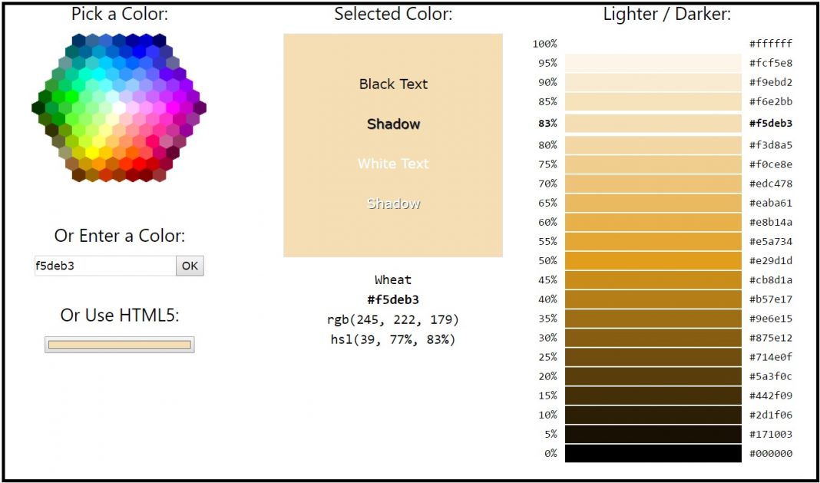Click the white center hexagon in color picker
The image size is (820, 483).
[x=119, y=108]
